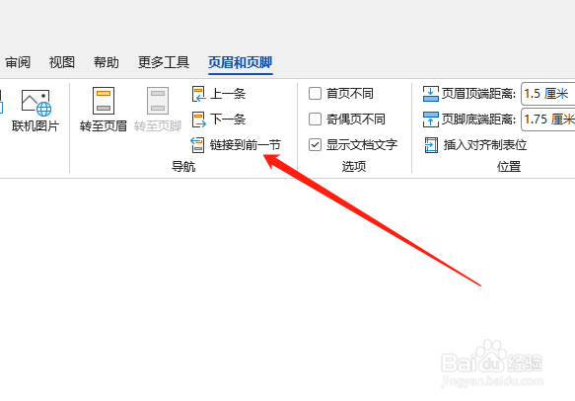575x401 pixels.
Task: Go to next header with 下一条
Action: pyautogui.click(x=219, y=120)
